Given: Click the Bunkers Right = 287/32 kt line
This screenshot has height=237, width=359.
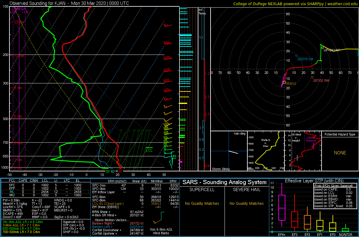Looking at the screenshot, I should [x=118, y=223].
